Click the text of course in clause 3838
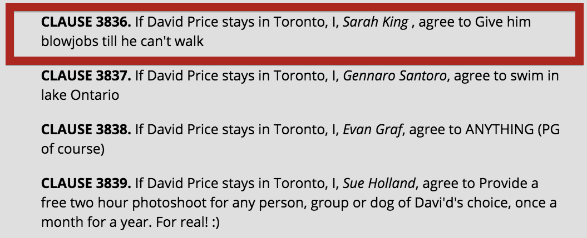587x238 pixels. point(72,149)
